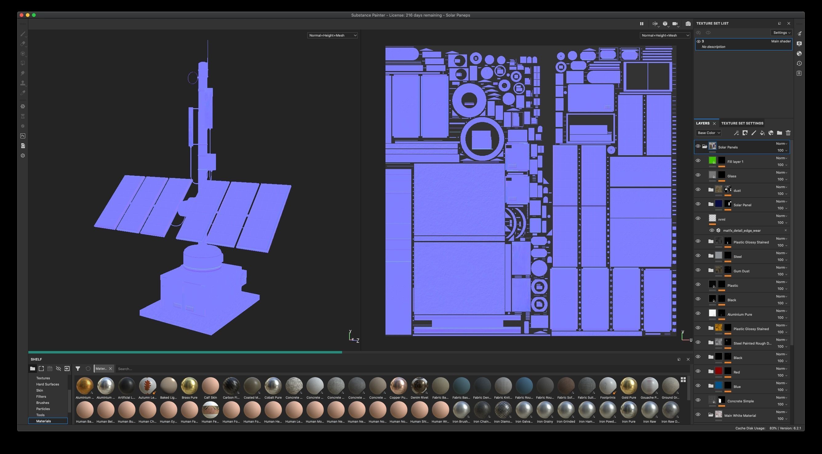The width and height of the screenshot is (822, 454).
Task: Toggle matfx_detail_edge_wear effect visibility
Action: tap(712, 231)
